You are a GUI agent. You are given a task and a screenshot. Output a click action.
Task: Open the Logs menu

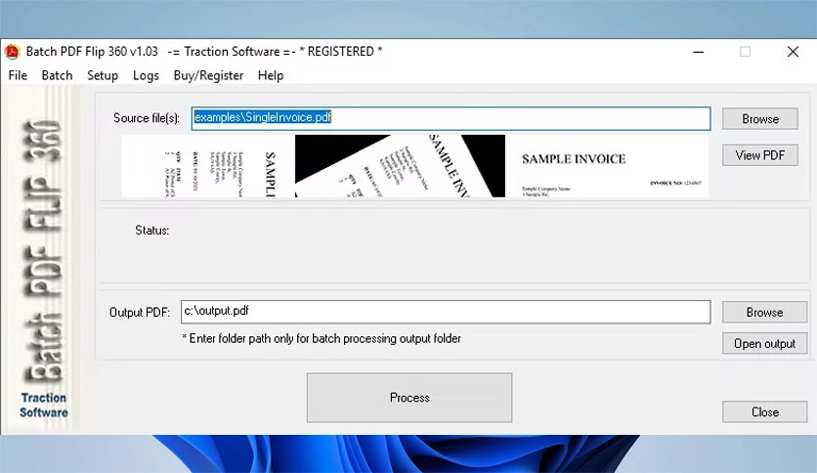pos(146,75)
